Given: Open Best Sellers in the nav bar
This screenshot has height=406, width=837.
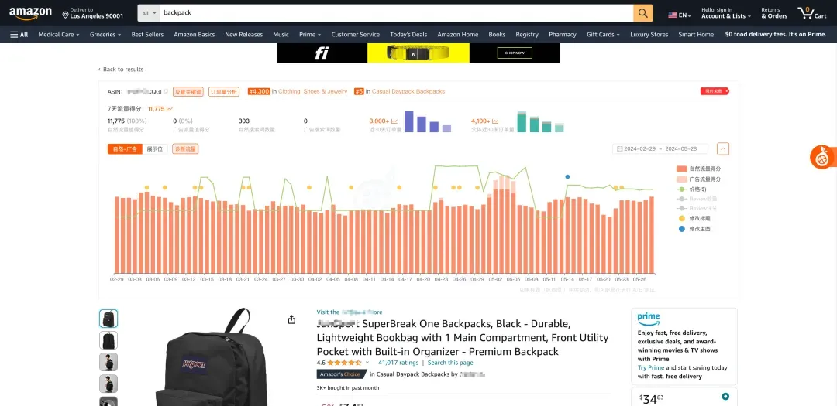Looking at the screenshot, I should [147, 35].
